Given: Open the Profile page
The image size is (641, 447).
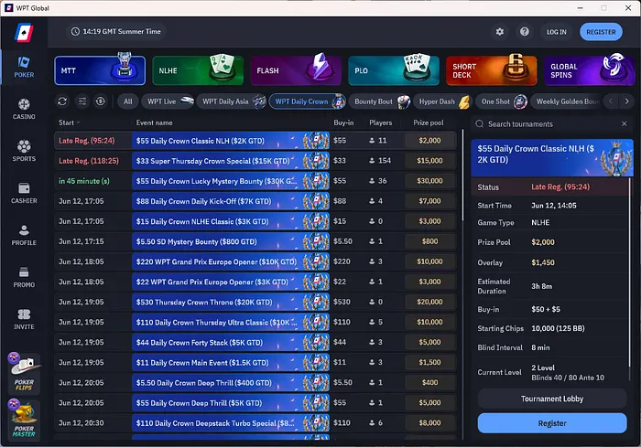Looking at the screenshot, I should (x=24, y=236).
